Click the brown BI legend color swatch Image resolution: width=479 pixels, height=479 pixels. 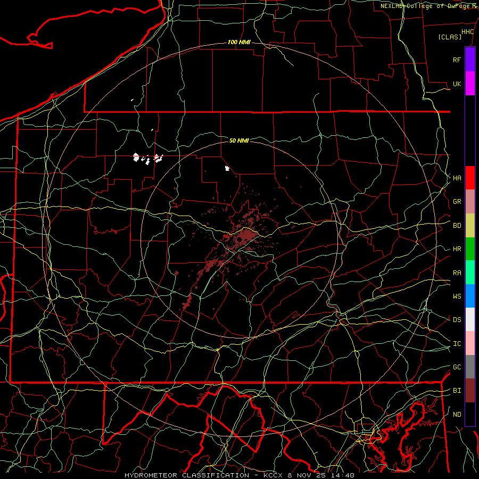470,391
